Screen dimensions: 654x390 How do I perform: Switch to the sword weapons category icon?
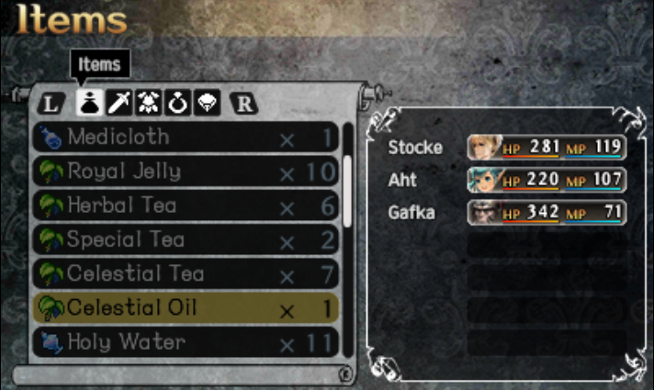119,103
